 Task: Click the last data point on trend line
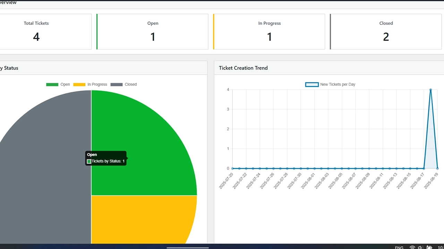437,168
